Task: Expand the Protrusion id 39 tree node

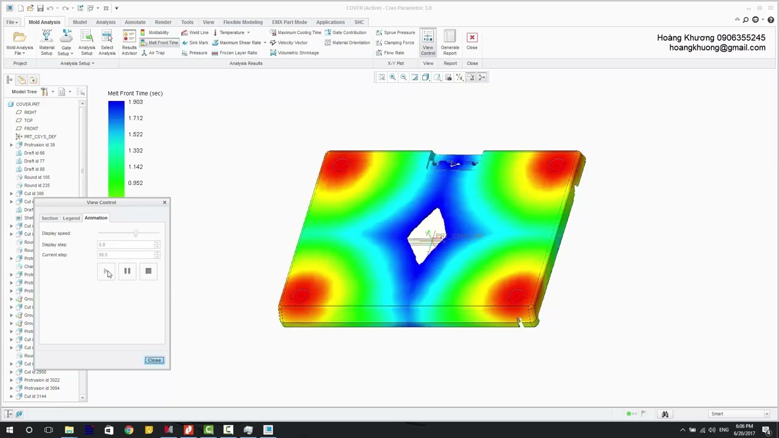Action: tap(11, 145)
